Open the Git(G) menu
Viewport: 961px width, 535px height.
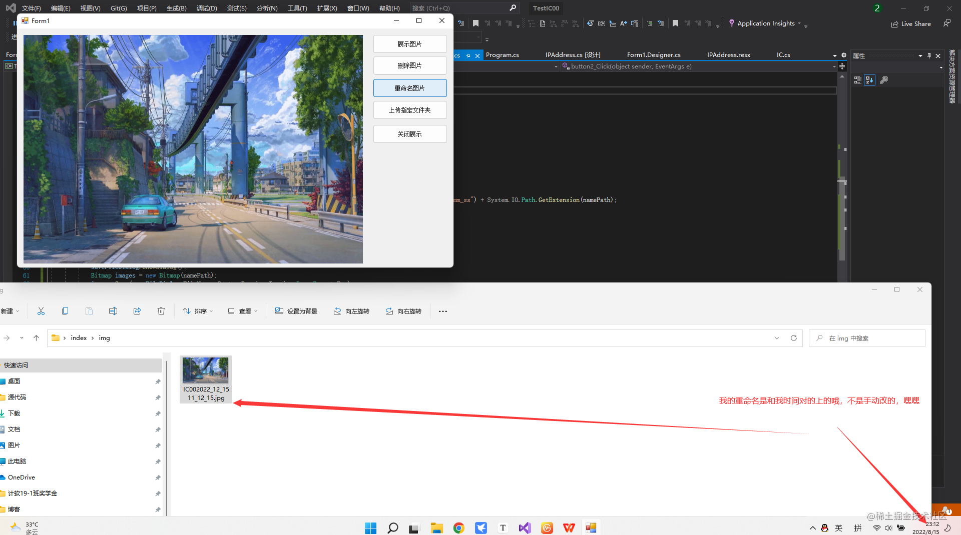click(119, 8)
